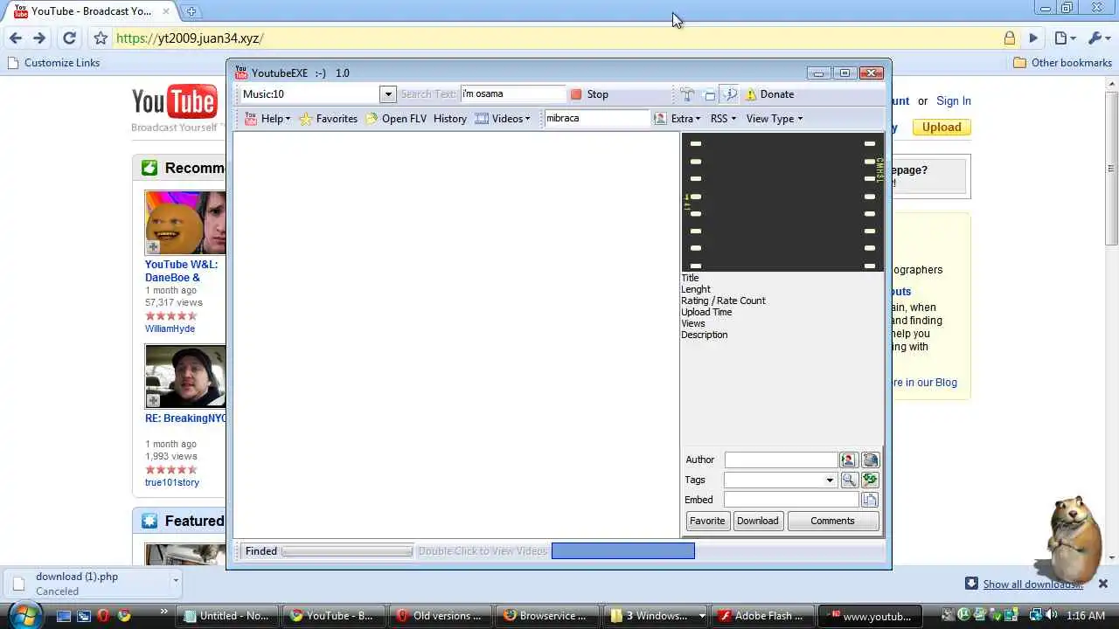
Task: Toggle the highlighted icon left of Donate
Action: (729, 94)
